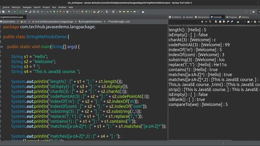Click Remove All Terminated Launches icon
This screenshot has height=146, width=260.
(210, 21)
